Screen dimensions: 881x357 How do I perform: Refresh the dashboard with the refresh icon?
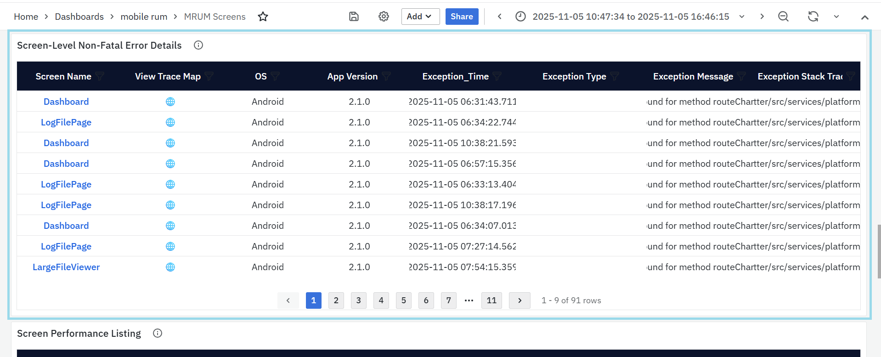[x=813, y=17]
